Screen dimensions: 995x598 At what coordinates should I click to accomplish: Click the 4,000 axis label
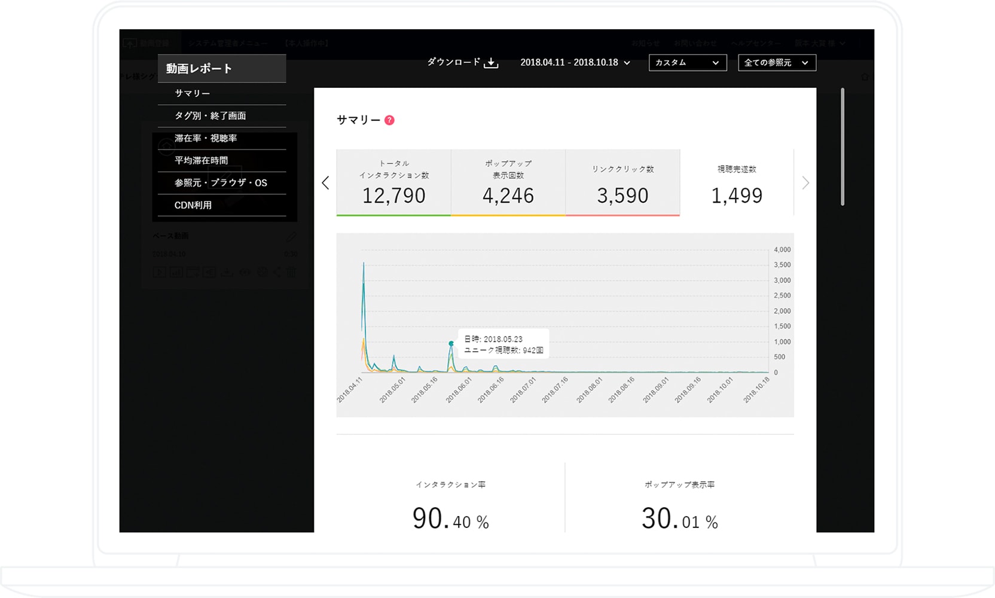point(782,250)
